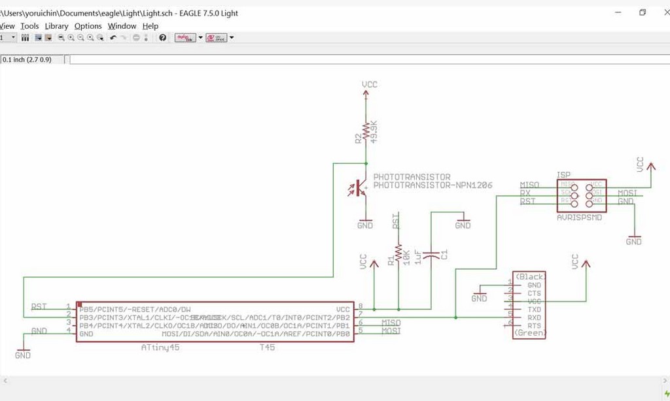Image resolution: width=670 pixels, height=401 pixels.
Task: Open help via question mark icon
Action: [x=162, y=37]
